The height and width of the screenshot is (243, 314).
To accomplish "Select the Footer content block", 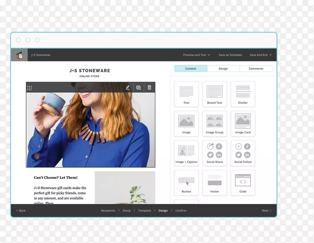I will (x=214, y=183).
